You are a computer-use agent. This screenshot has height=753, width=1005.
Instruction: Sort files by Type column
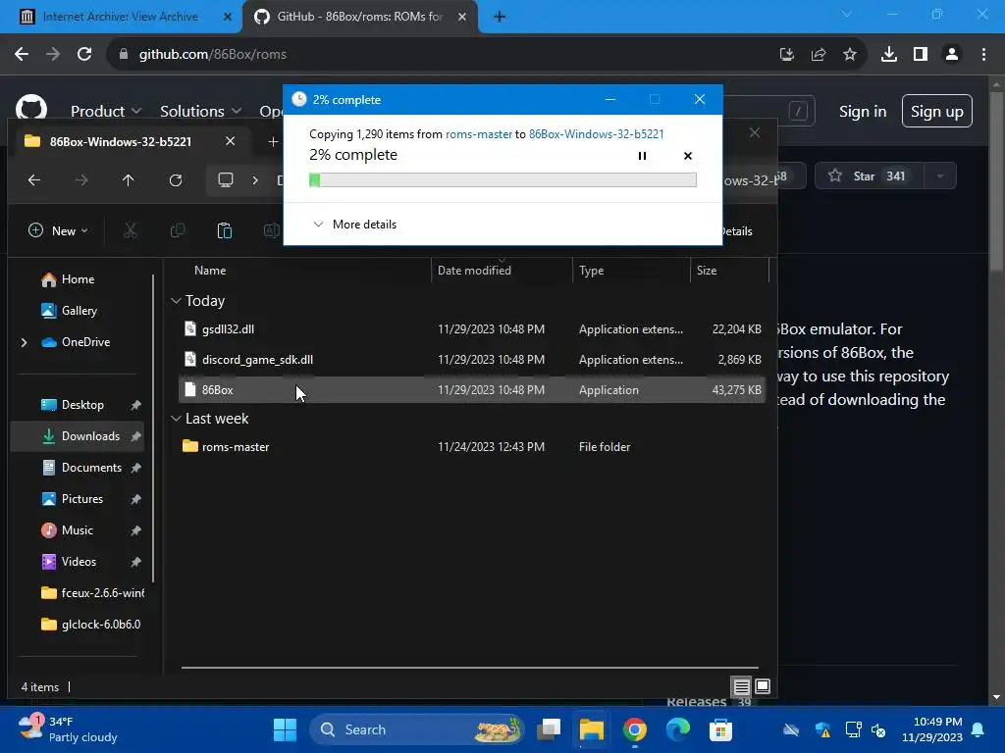[591, 271]
